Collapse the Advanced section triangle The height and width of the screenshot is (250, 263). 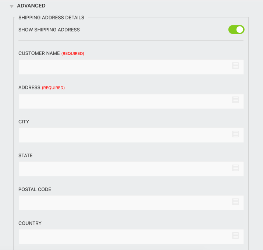pyautogui.click(x=12, y=6)
